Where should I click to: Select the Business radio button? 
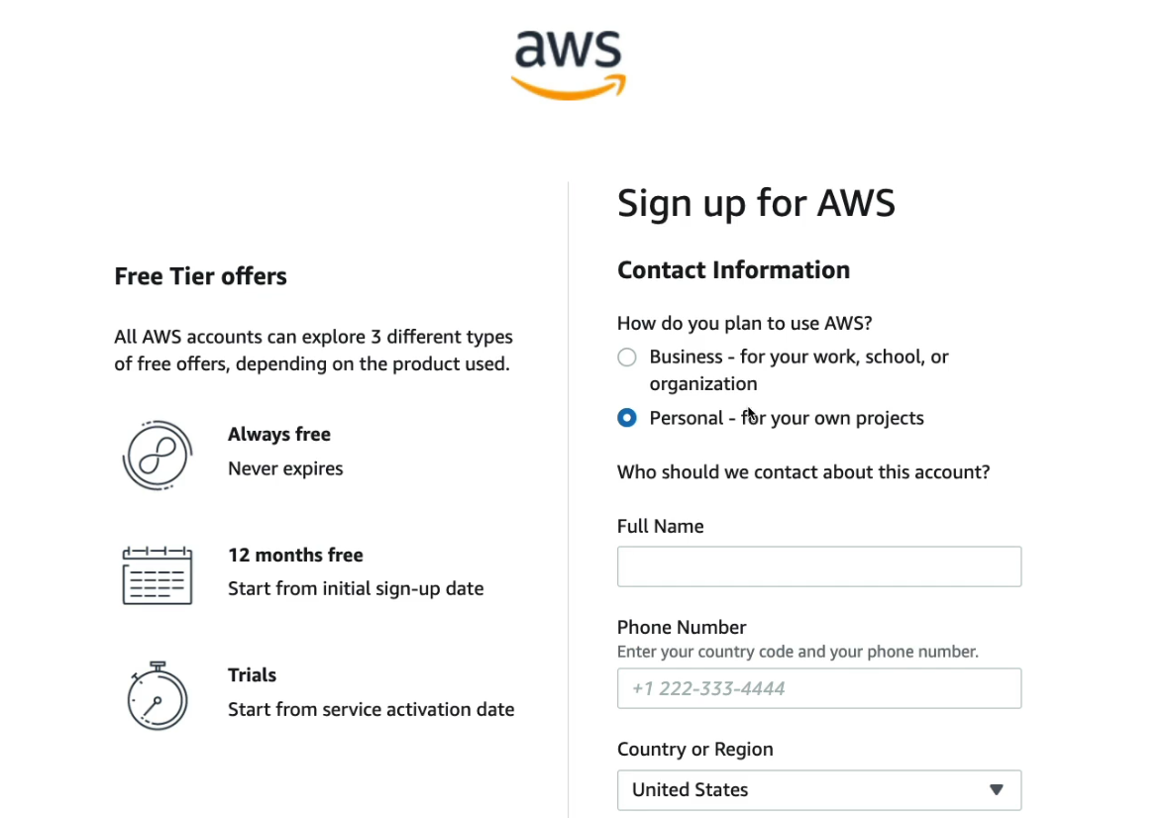click(627, 358)
